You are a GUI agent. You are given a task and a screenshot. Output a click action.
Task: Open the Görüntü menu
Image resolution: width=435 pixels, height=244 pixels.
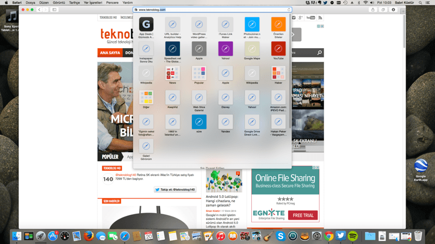click(59, 3)
